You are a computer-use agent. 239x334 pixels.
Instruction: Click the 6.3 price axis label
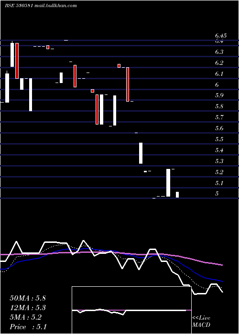[219, 52]
